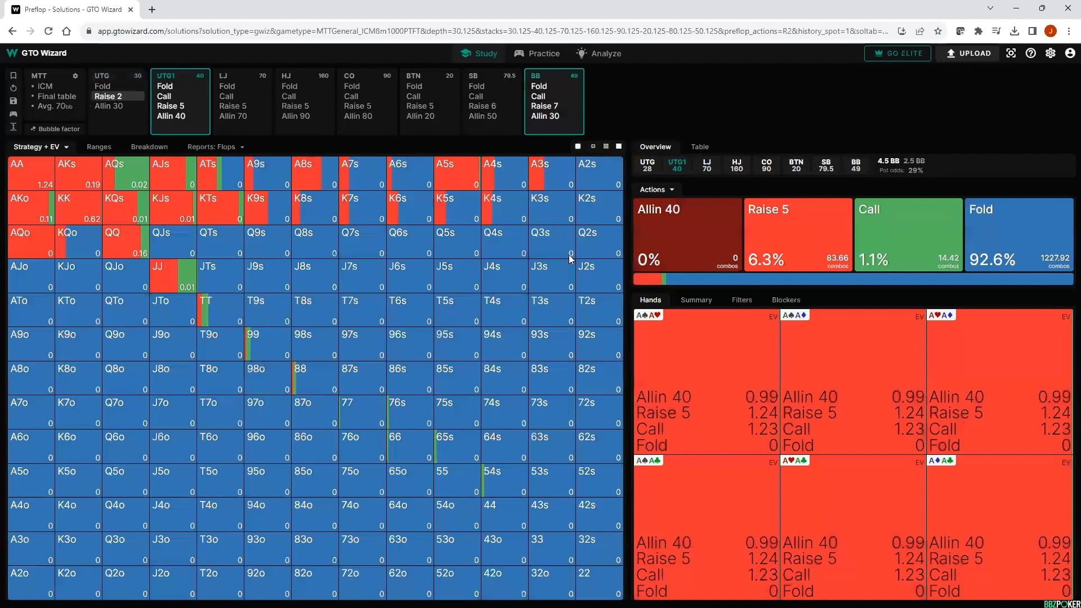Open MTT settings gear in scenario card
1081x608 pixels.
[x=75, y=75]
